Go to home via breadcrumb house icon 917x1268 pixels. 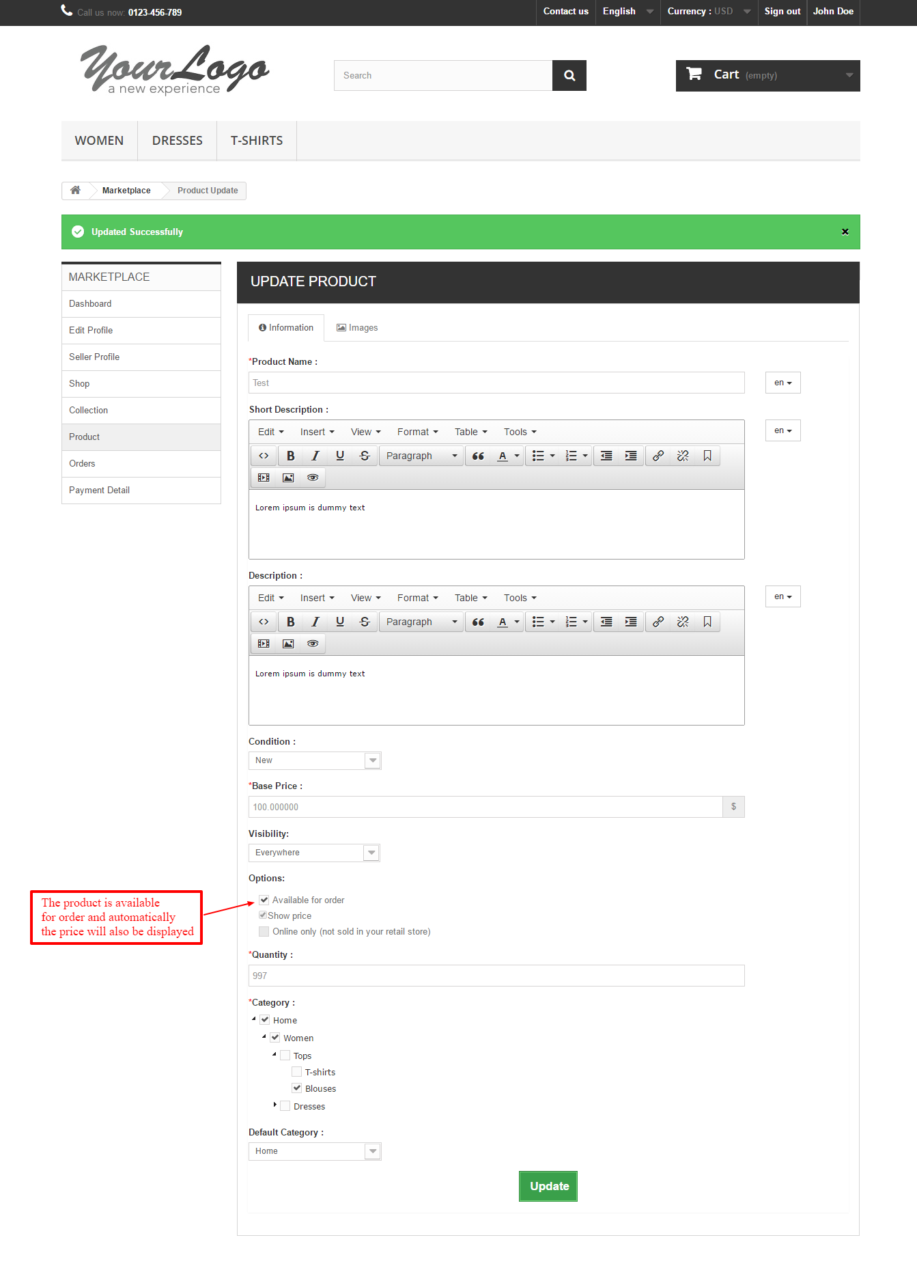(76, 191)
